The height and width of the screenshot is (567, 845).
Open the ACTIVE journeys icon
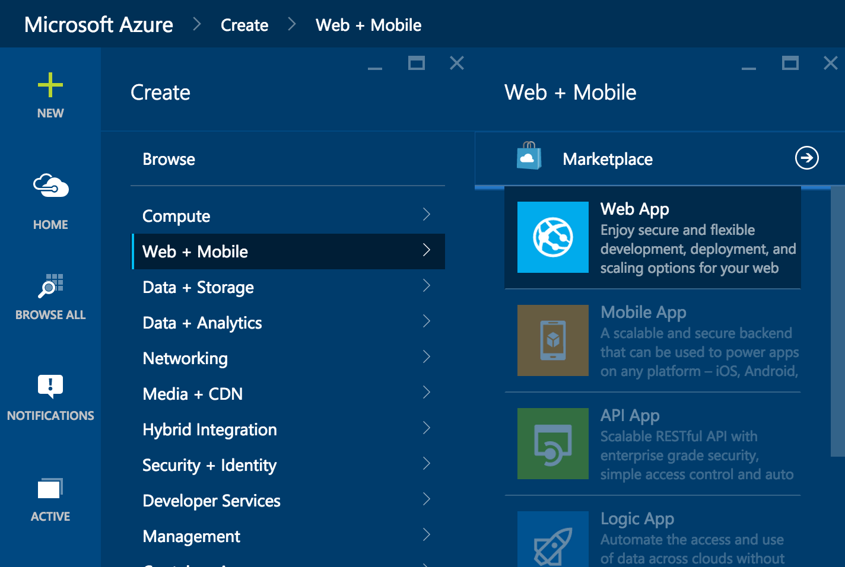(50, 489)
